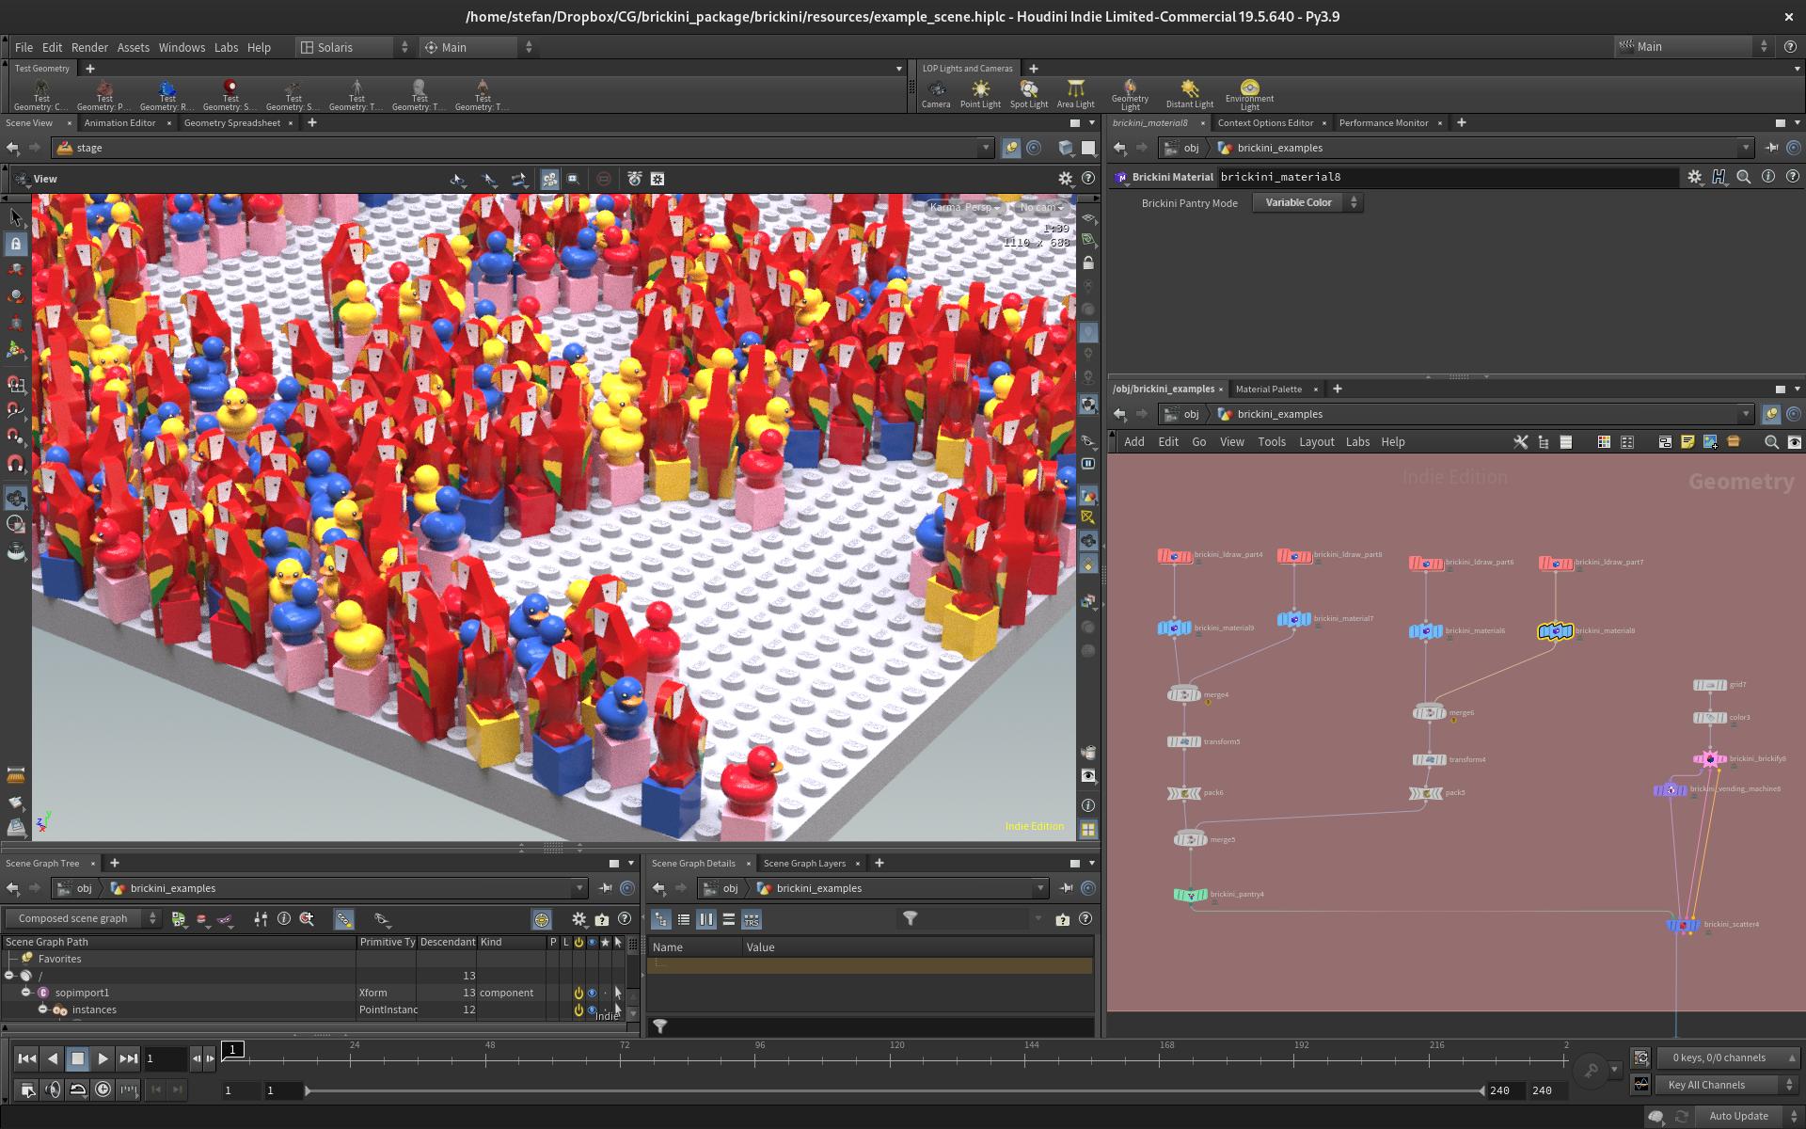The height and width of the screenshot is (1129, 1806).
Task: Open the Main radial menu dropdown
Action: [x=477, y=47]
